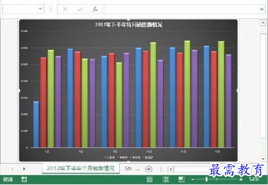
Task: Click the chart's right-middle resize handle
Action: (x=238, y=91)
